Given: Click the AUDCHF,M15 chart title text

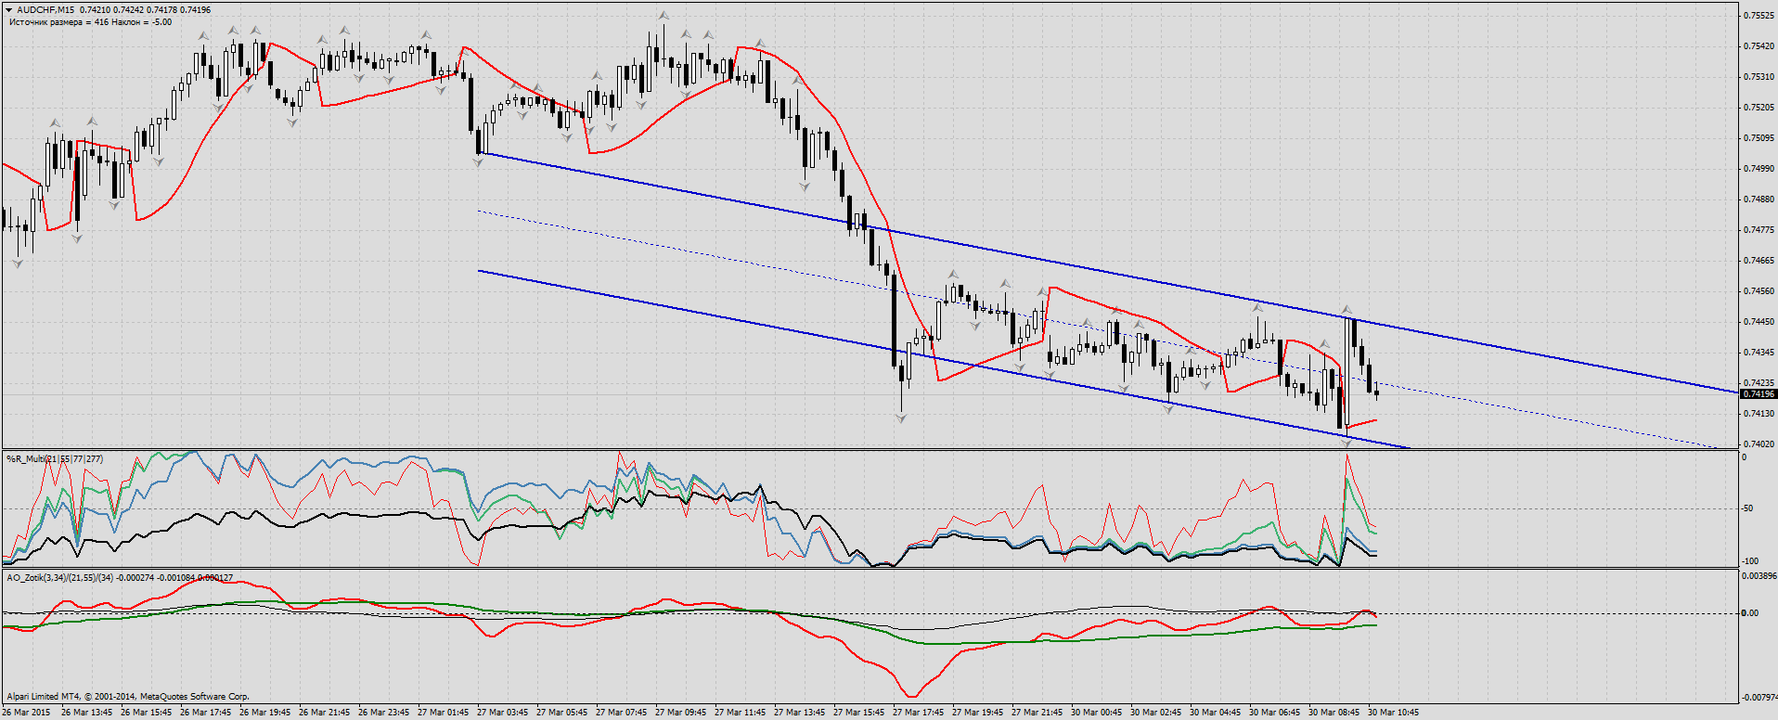Looking at the screenshot, I should [x=45, y=10].
